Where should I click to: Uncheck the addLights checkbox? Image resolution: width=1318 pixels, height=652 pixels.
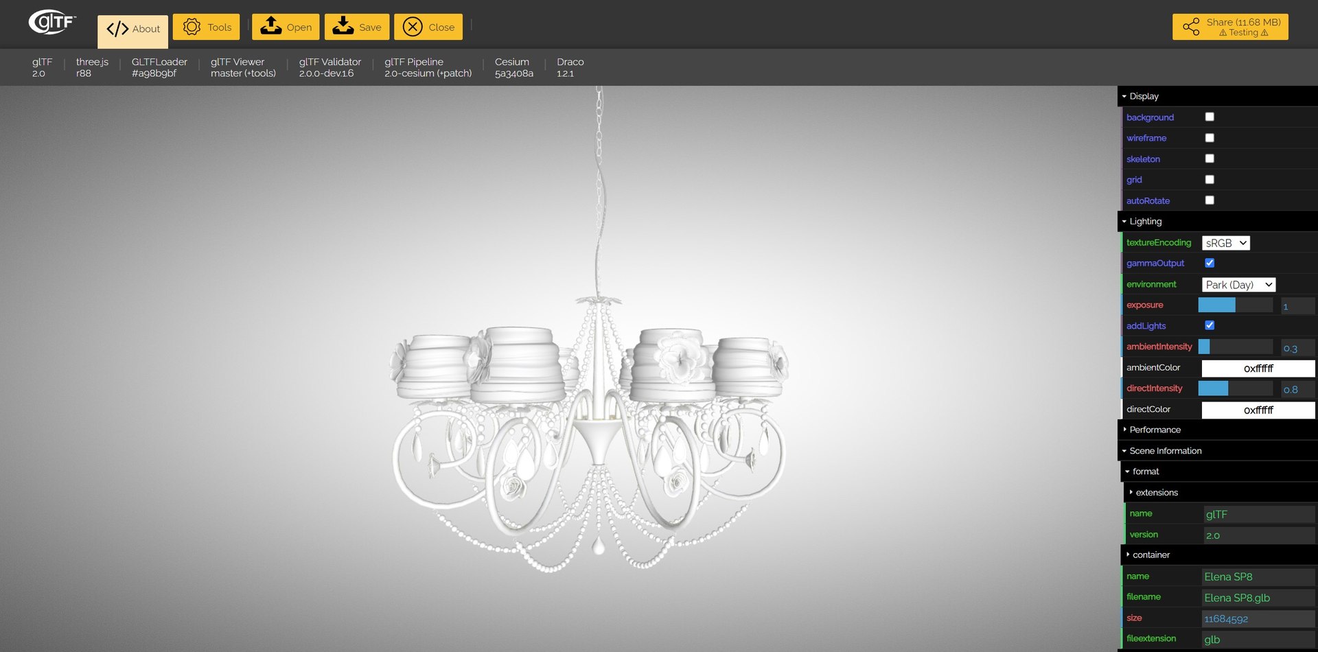tap(1210, 325)
